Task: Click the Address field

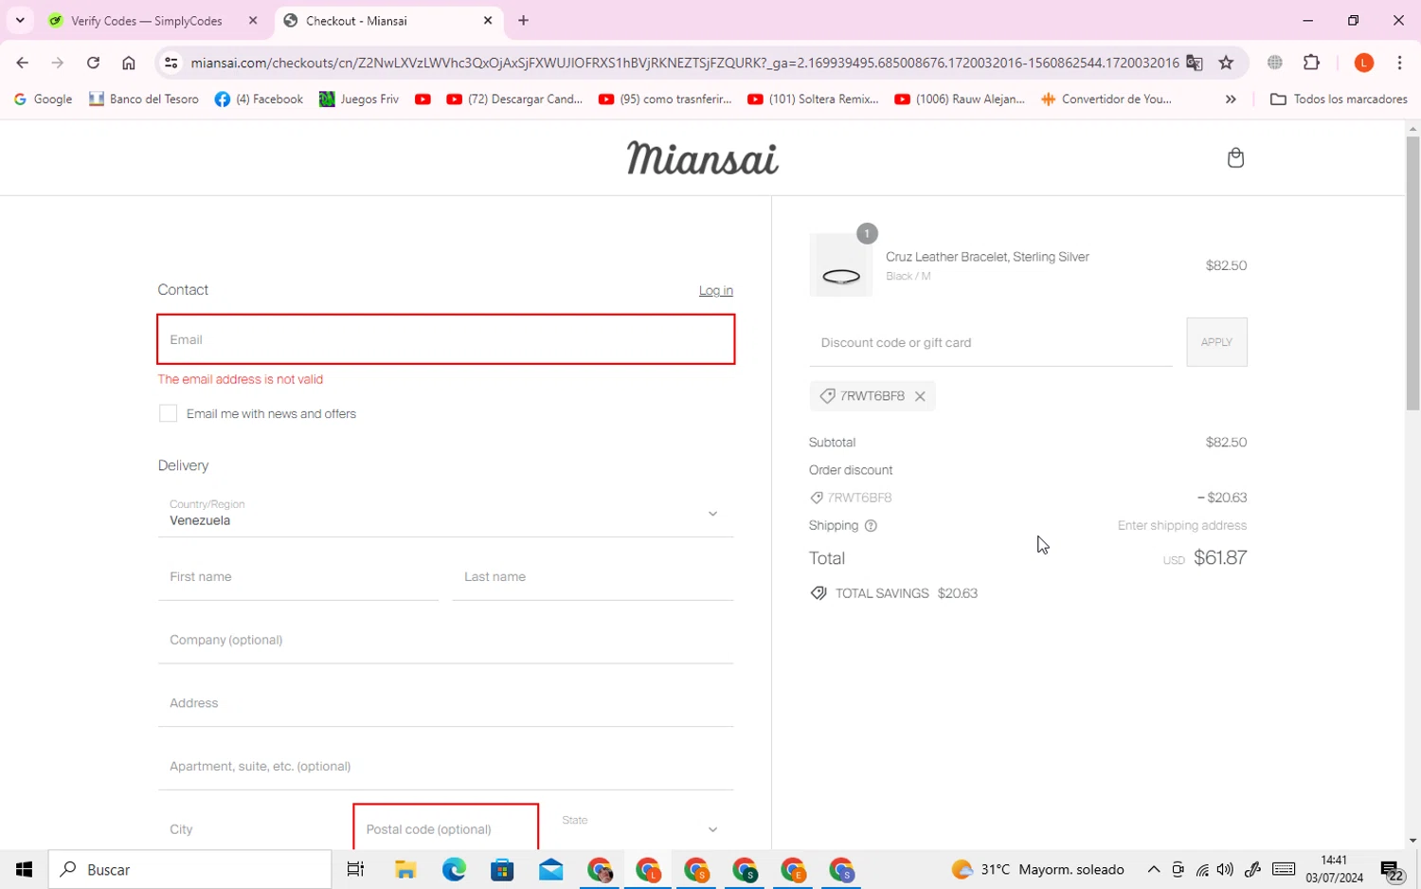Action: pyautogui.click(x=445, y=703)
